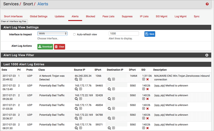Switch to the Snort Interfaces tab

13,16
